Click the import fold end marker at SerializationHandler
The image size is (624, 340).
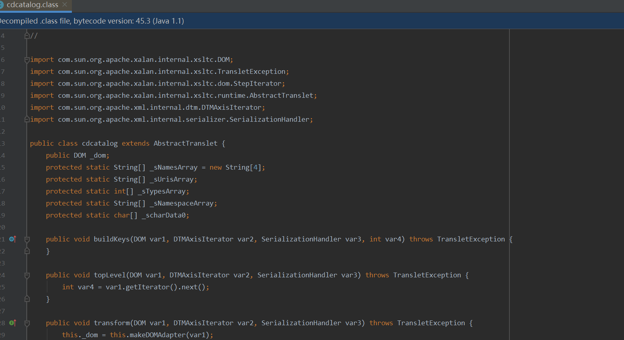coord(27,119)
